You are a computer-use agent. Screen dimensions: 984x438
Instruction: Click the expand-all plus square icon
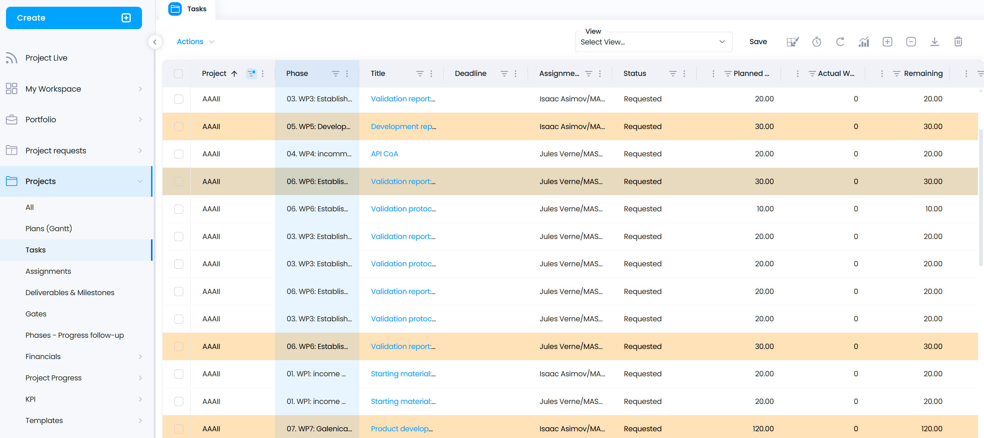[887, 42]
